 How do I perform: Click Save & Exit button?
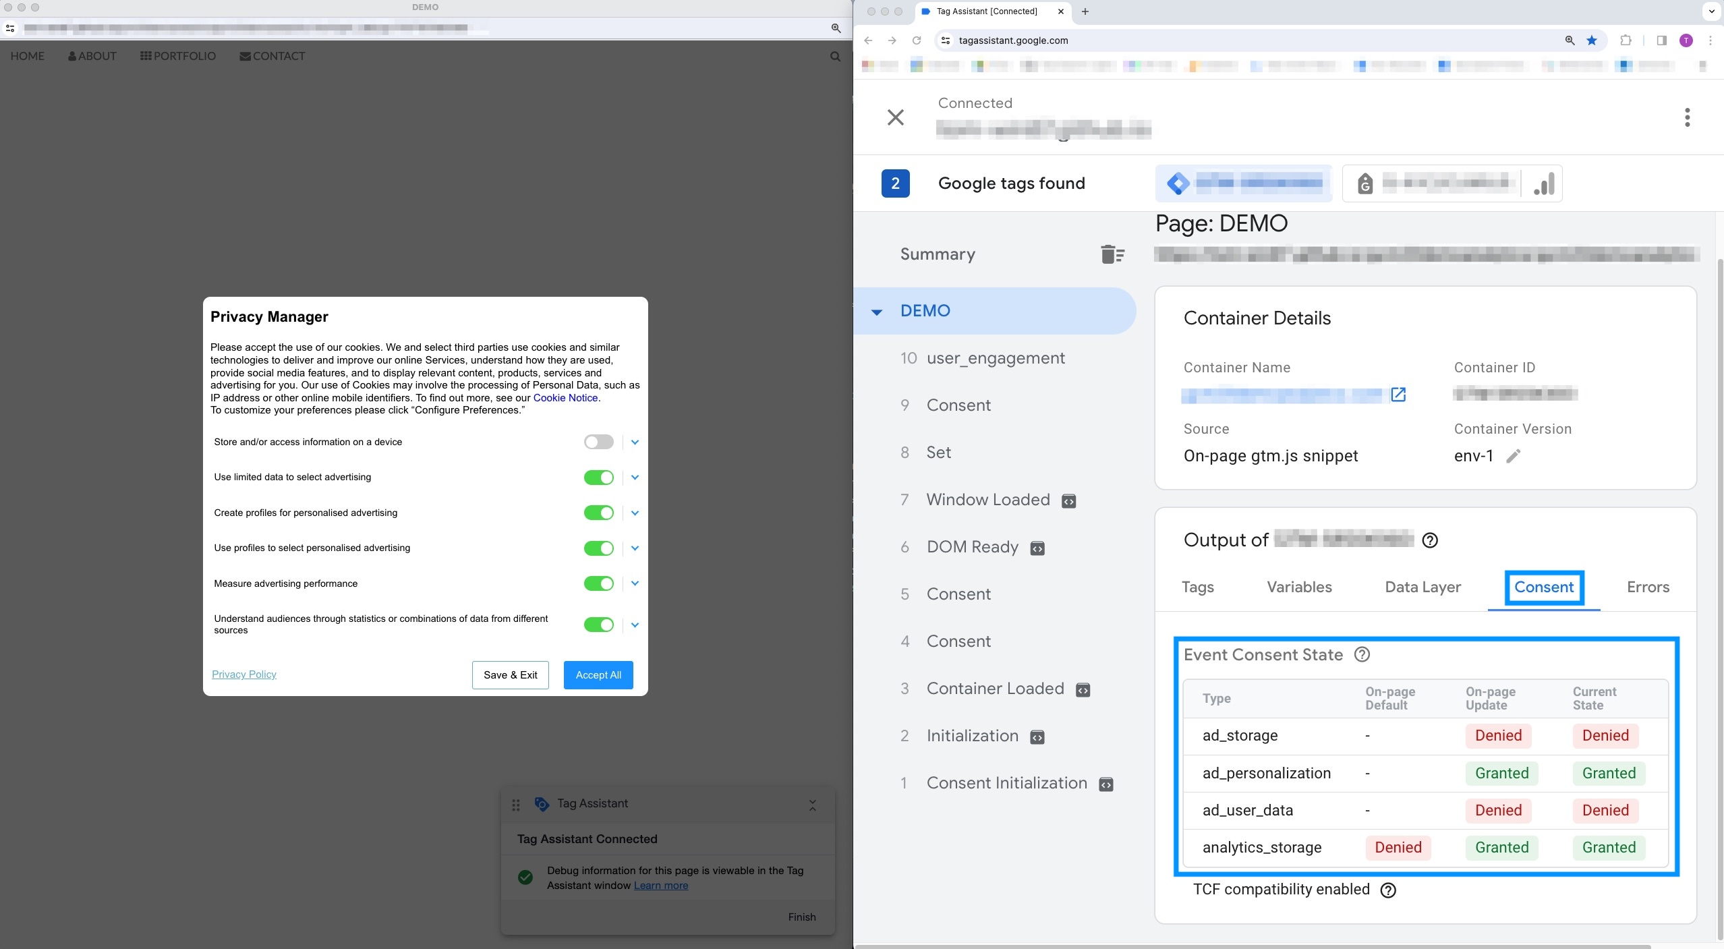click(511, 675)
